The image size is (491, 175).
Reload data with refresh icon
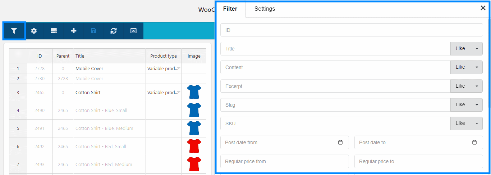coord(114,31)
